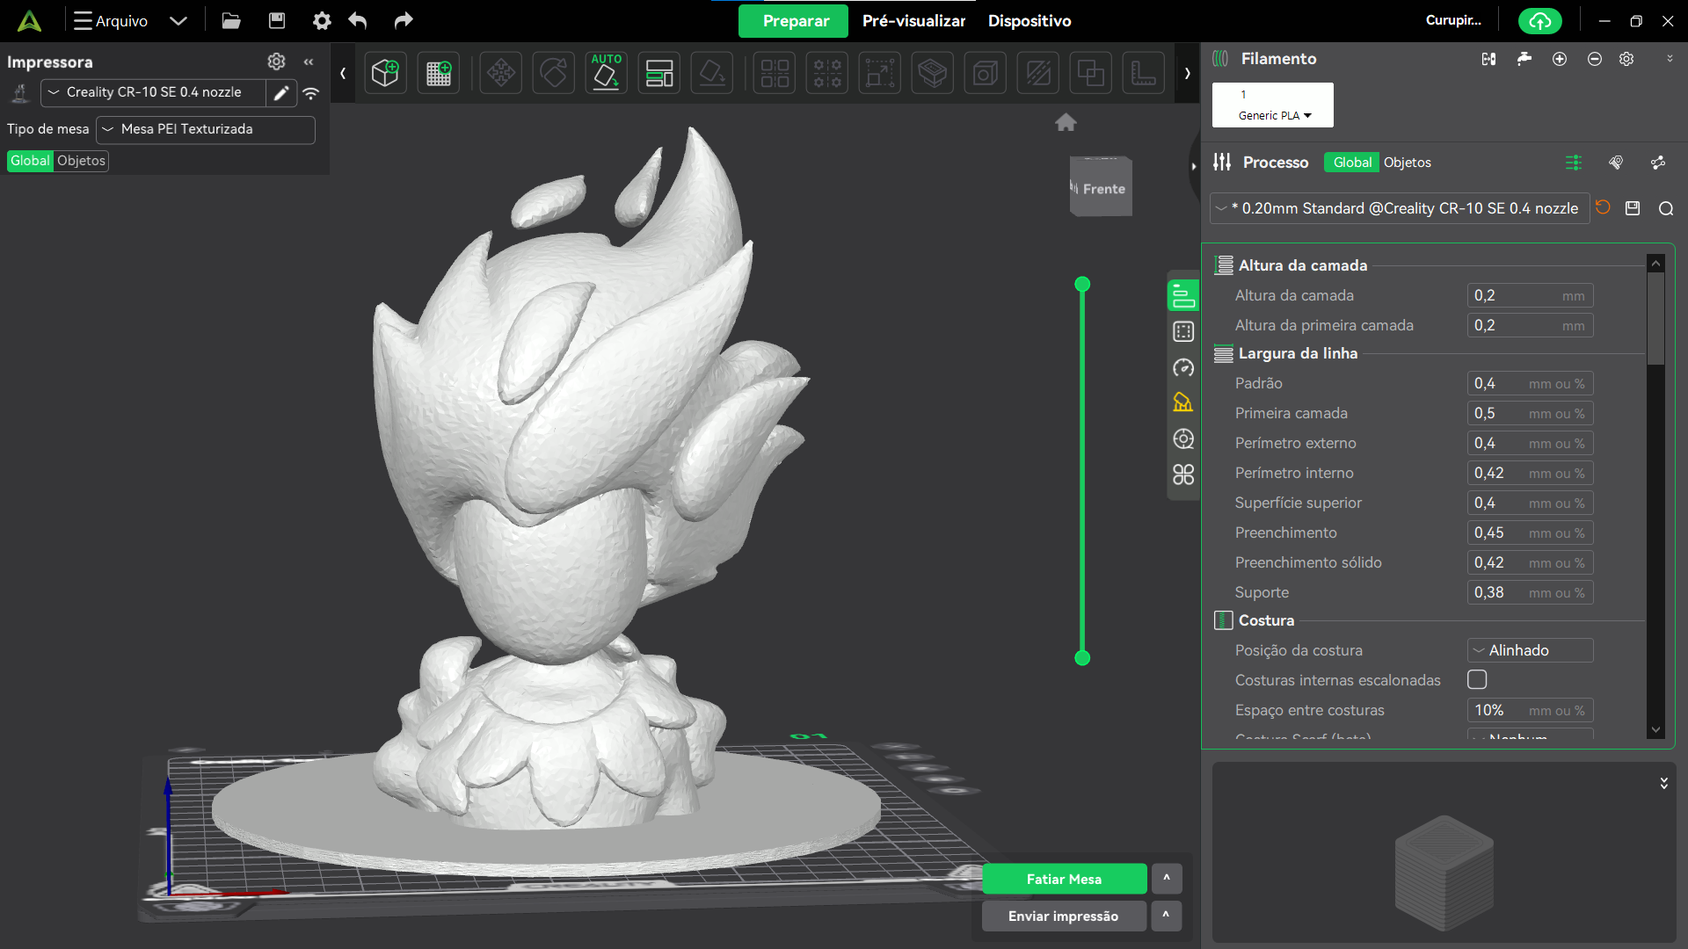The width and height of the screenshot is (1688, 949).
Task: Select the Preparar tab
Action: 795,21
